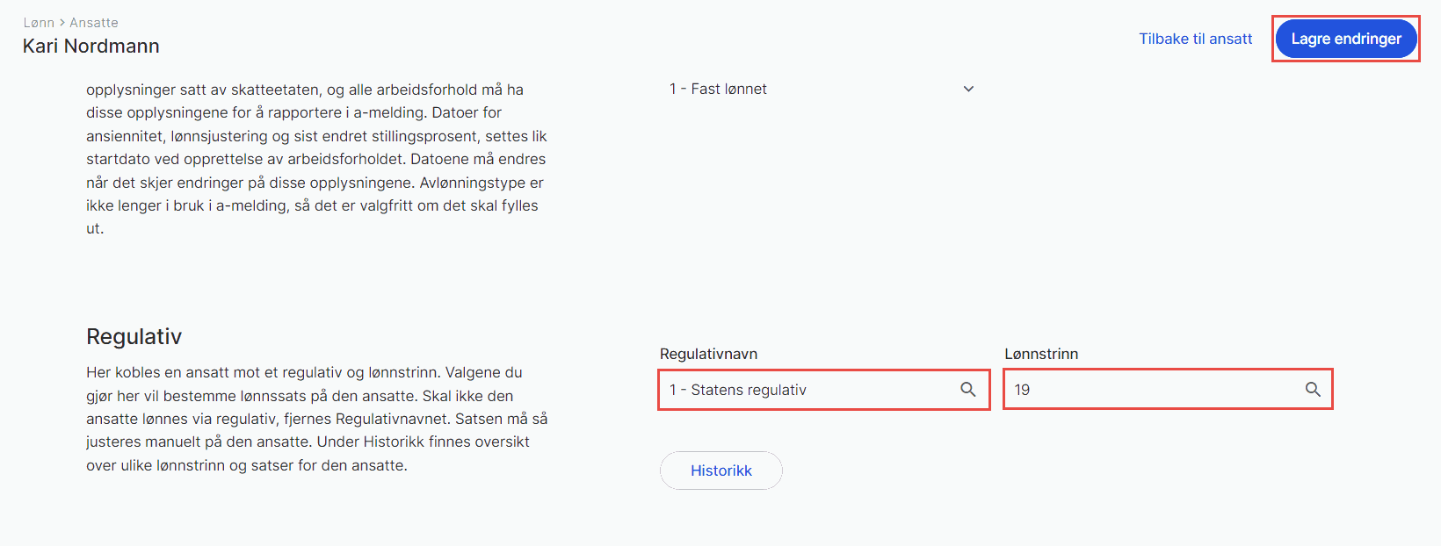1441x546 pixels.
Task: Click the Lønnstrinn search magnifier to change step 19
Action: click(x=1314, y=389)
